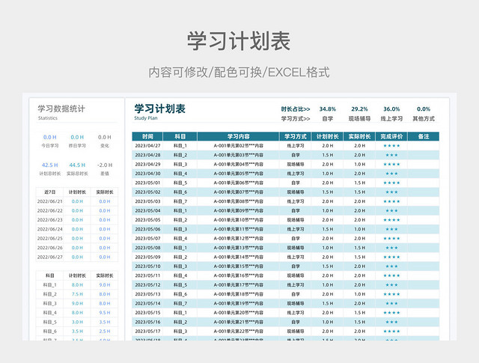Click the 其他方式 label
The width and height of the screenshot is (479, 363).
(424, 118)
